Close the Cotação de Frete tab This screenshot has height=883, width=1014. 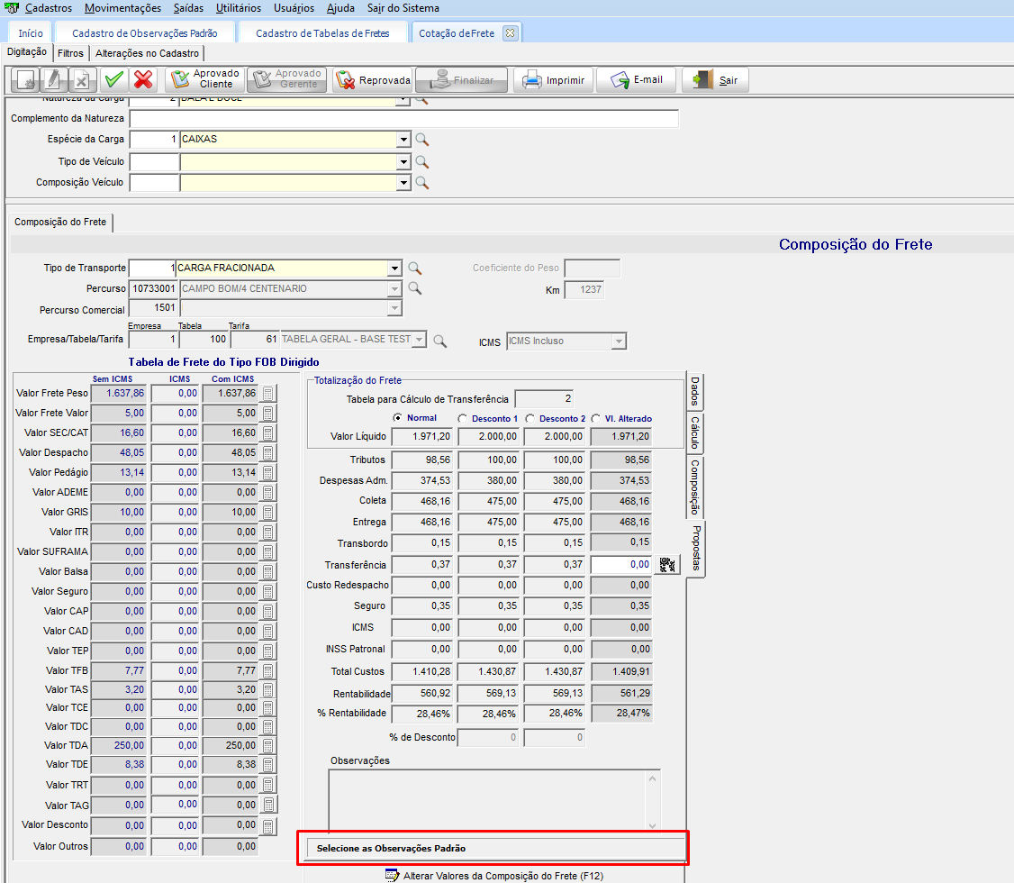[510, 33]
